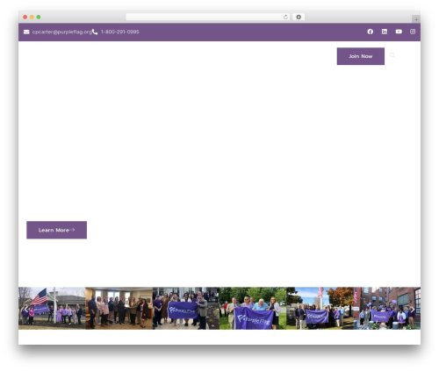Image resolution: width=439 pixels, height=371 pixels.
Task: Click the browser download indicator icon
Action: click(299, 18)
